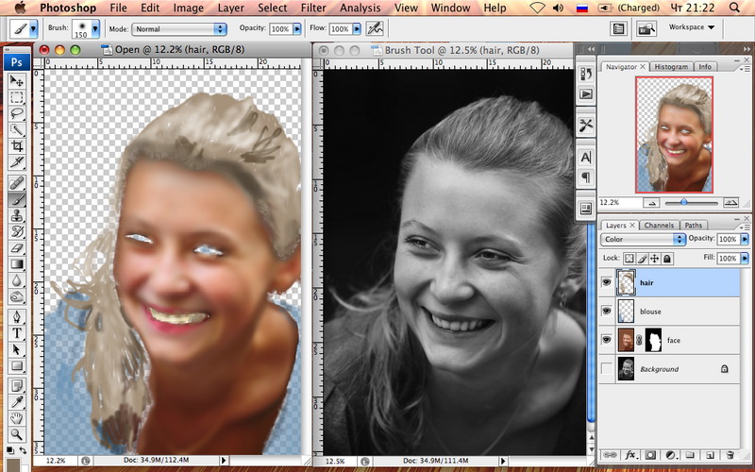This screenshot has width=755, height=472.
Task: Select the Move tool in the toolbox
Action: click(x=17, y=82)
